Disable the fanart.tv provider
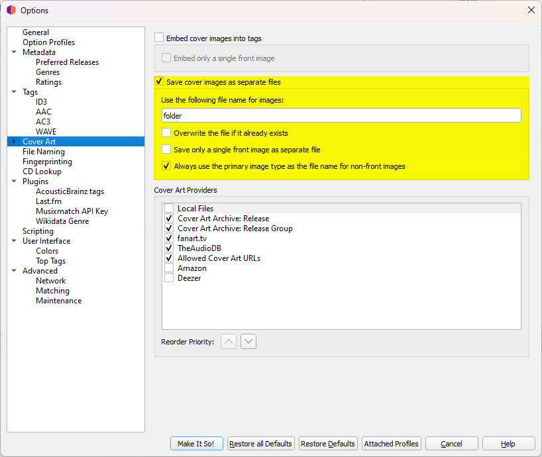Screen dimensions: 542x457 point(168,238)
